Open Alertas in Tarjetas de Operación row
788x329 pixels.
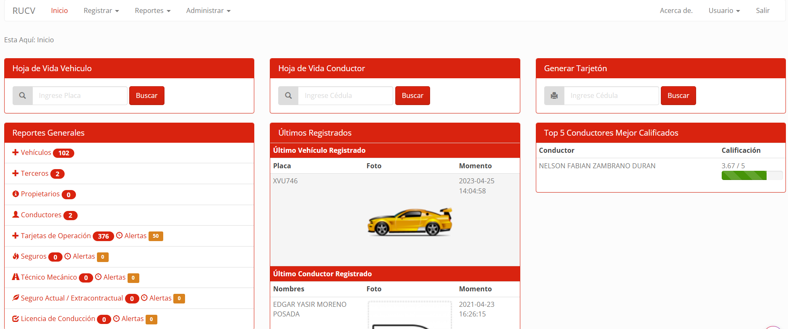[136, 236]
